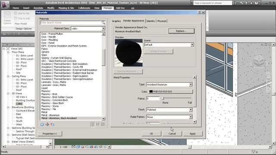Open the Type dropdown showing Anodized Aluminum

pos(191,84)
